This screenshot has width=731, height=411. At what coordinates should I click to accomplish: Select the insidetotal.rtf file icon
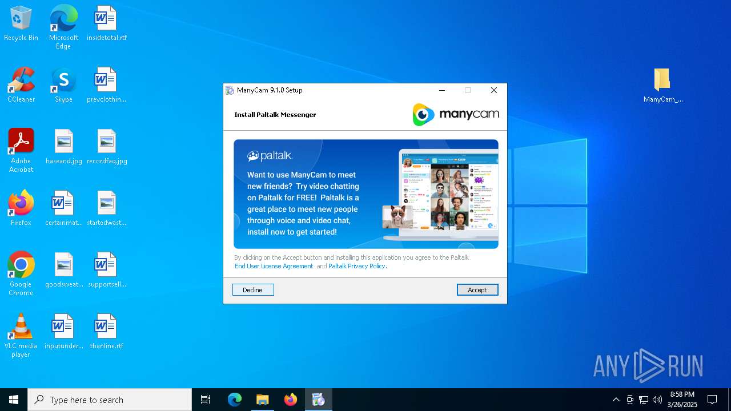[x=107, y=24]
